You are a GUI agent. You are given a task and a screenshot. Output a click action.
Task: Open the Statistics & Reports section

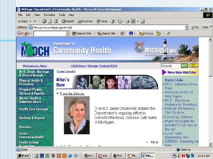point(35,118)
